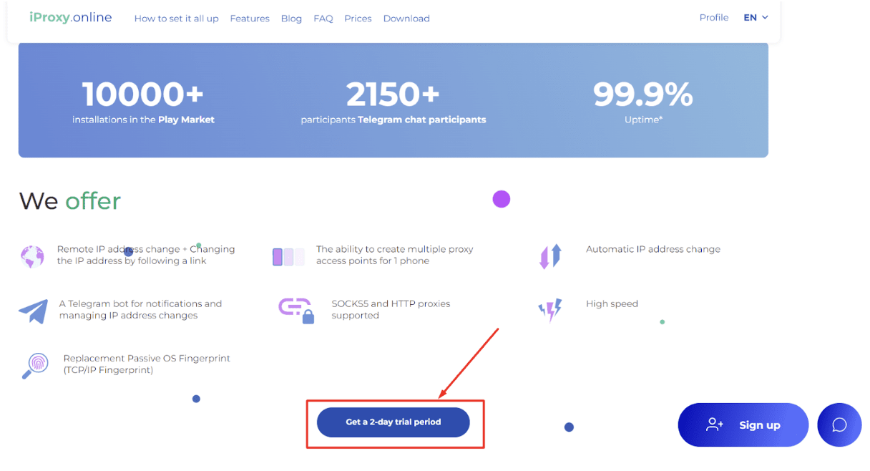Go to the Features menu item
The image size is (870, 471).
point(250,19)
